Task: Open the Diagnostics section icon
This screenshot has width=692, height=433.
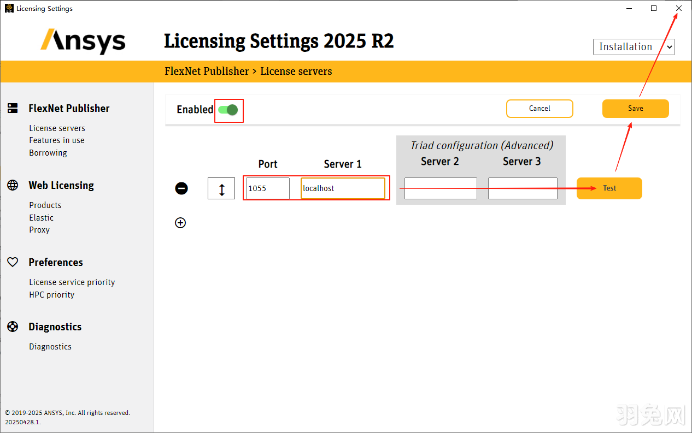Action: click(x=13, y=327)
